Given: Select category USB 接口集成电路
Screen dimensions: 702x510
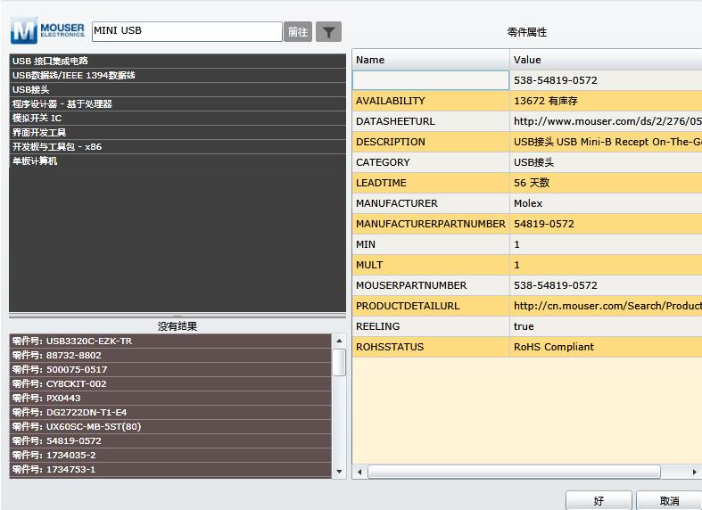Looking at the screenshot, I should click(x=178, y=62).
